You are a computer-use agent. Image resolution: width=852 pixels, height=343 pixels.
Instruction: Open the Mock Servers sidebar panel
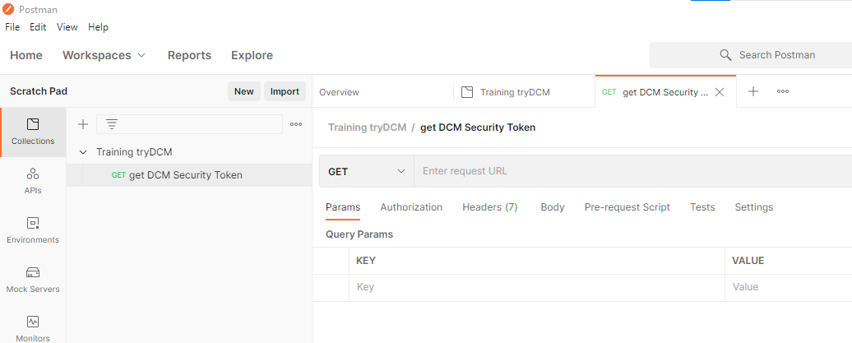33,280
